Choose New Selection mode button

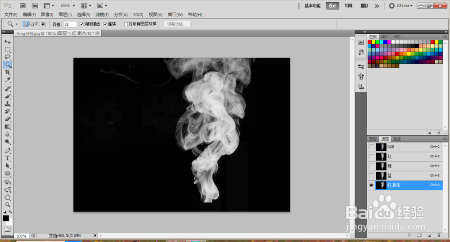tap(26, 24)
